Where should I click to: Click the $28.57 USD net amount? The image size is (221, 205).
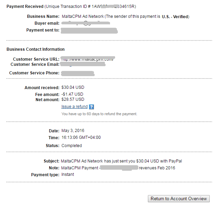73,99
